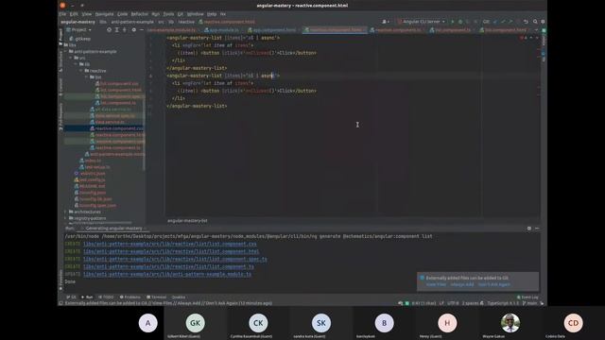Select README.md in project tree
Viewport: 605px width, 340px height.
(90, 186)
